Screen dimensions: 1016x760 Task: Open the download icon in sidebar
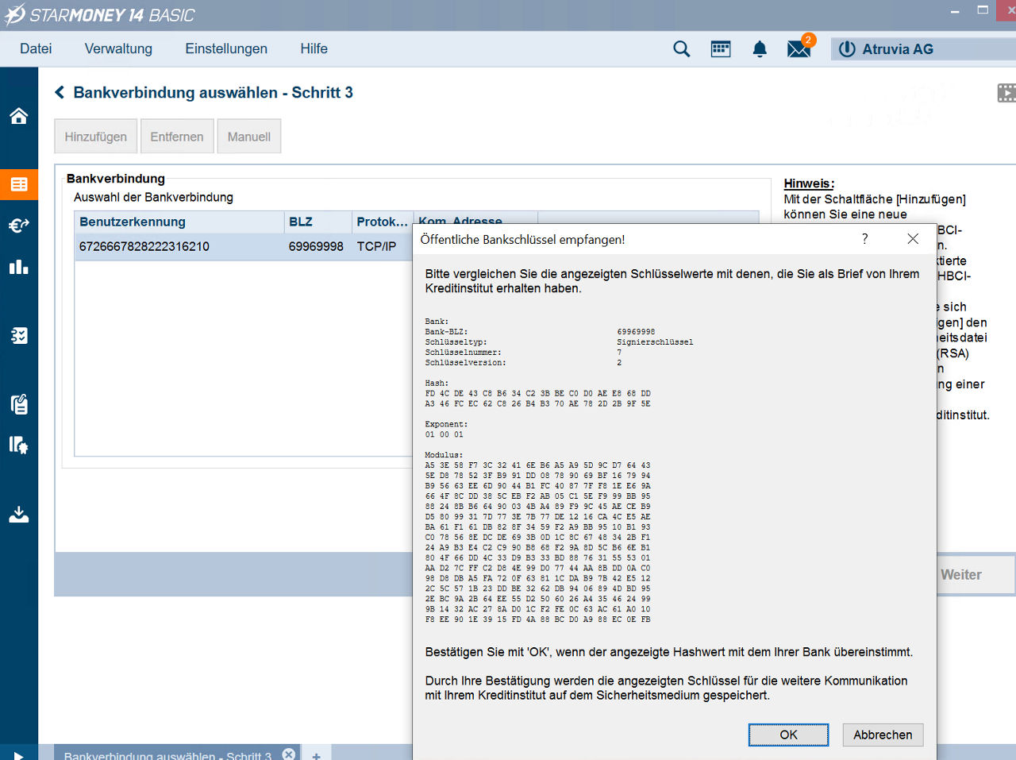(x=19, y=515)
